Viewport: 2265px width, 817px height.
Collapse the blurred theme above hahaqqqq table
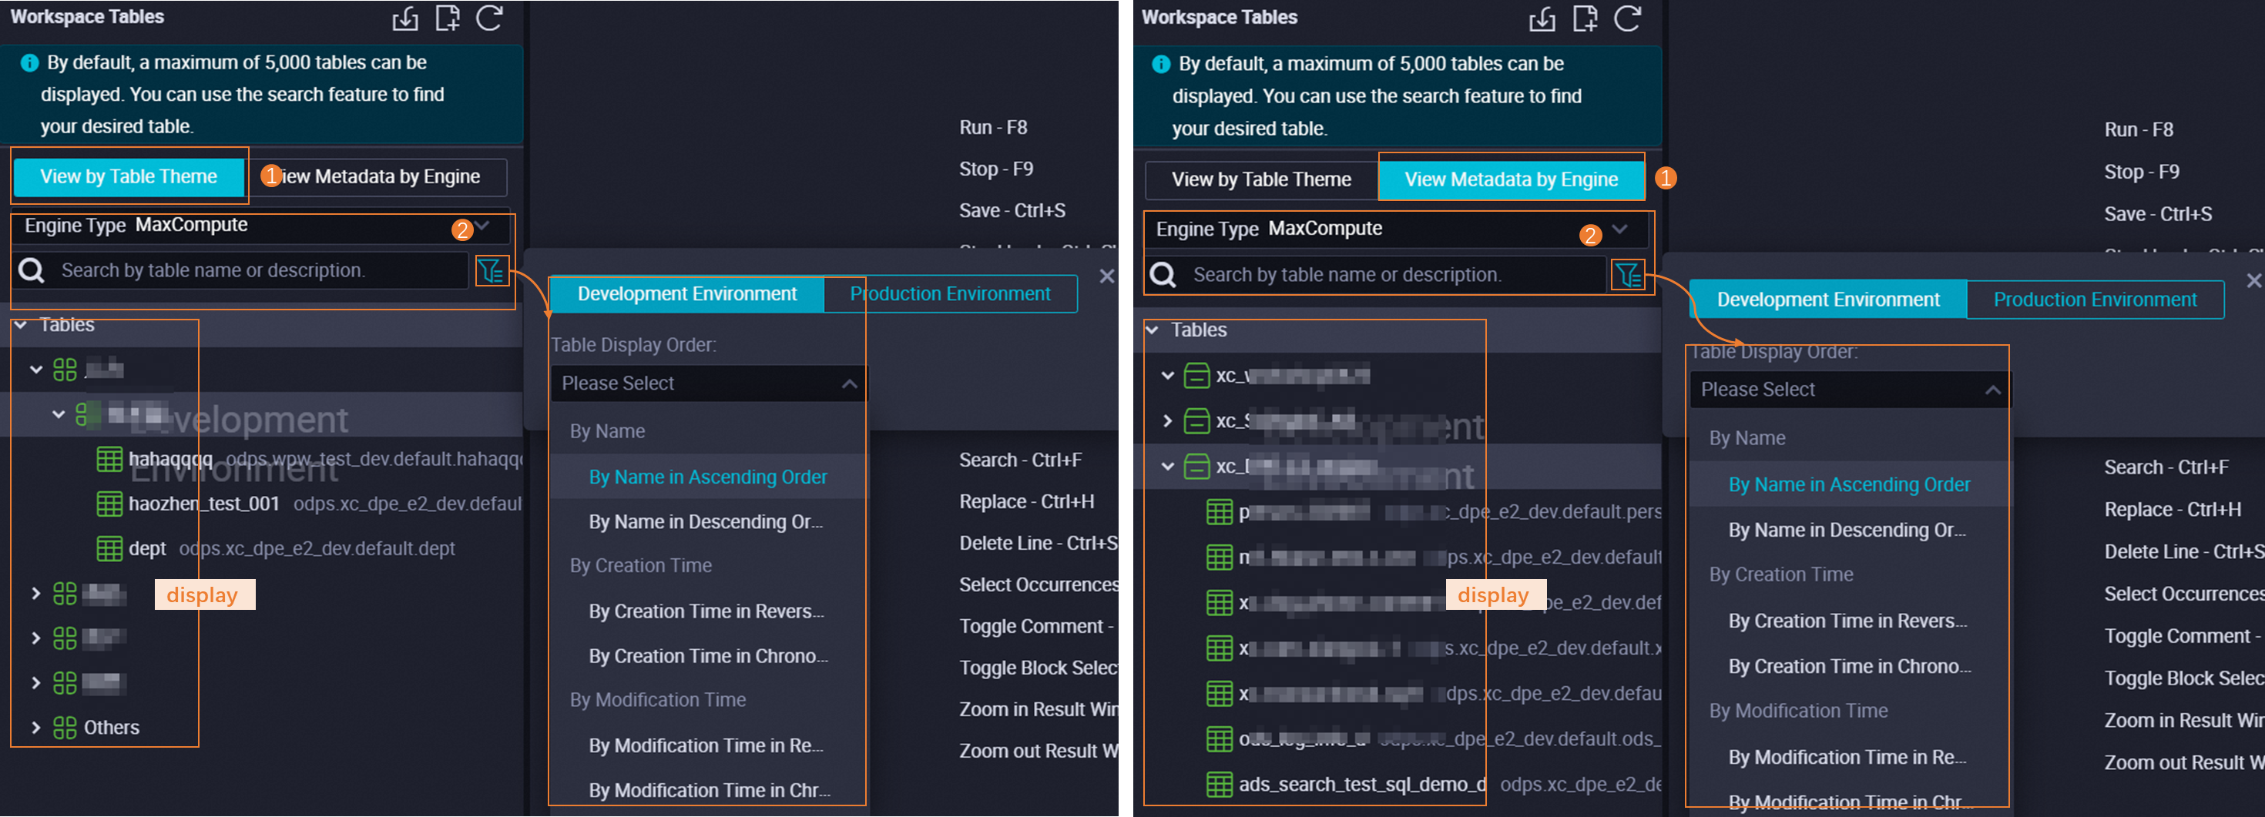pos(58,414)
